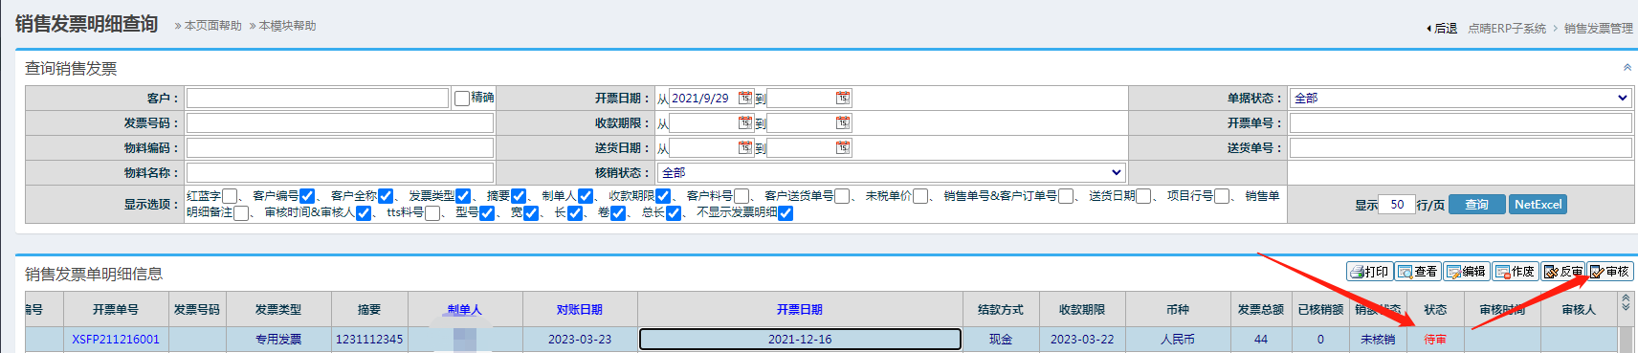Click the 查询 search button

point(1477,204)
